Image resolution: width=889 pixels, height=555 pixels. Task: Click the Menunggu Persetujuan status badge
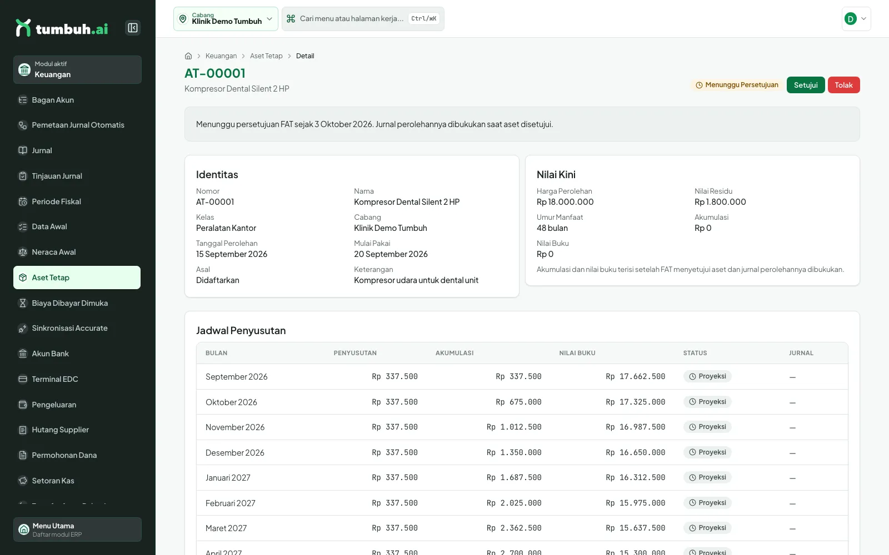tap(737, 85)
